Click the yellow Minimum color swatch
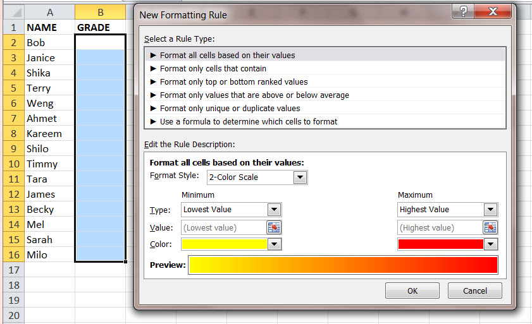Image resolution: width=532 pixels, height=324 pixels. (225, 244)
